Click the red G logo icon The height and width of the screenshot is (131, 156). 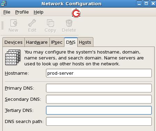(76, 13)
